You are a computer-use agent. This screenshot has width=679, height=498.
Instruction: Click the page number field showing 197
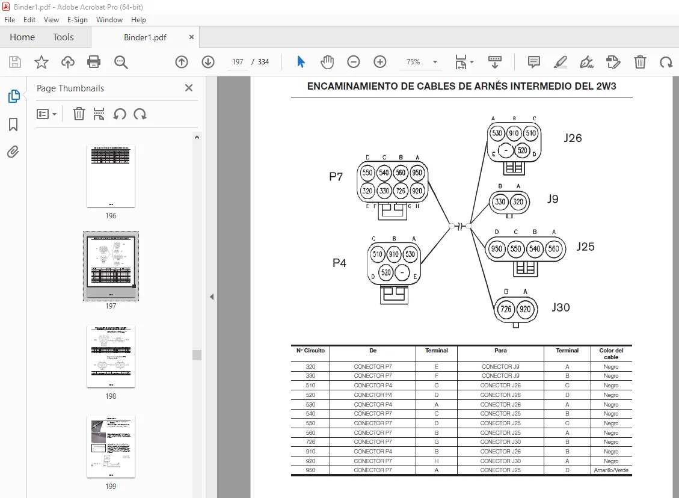[238, 62]
